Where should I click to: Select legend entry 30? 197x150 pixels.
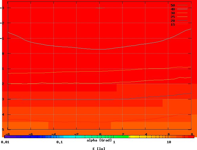173,13
